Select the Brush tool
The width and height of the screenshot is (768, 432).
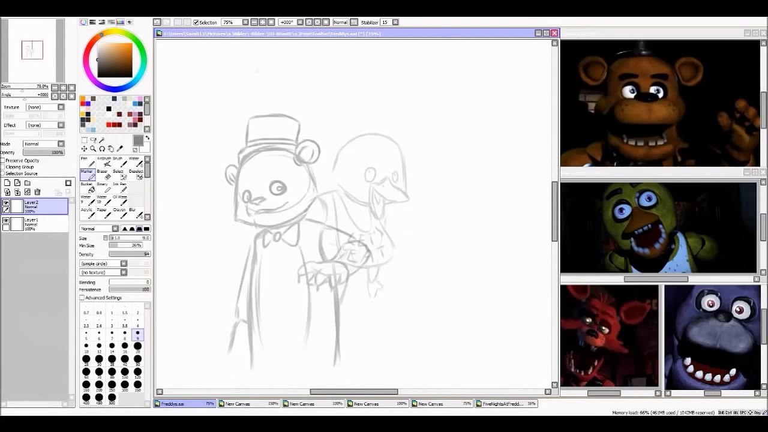click(x=120, y=162)
